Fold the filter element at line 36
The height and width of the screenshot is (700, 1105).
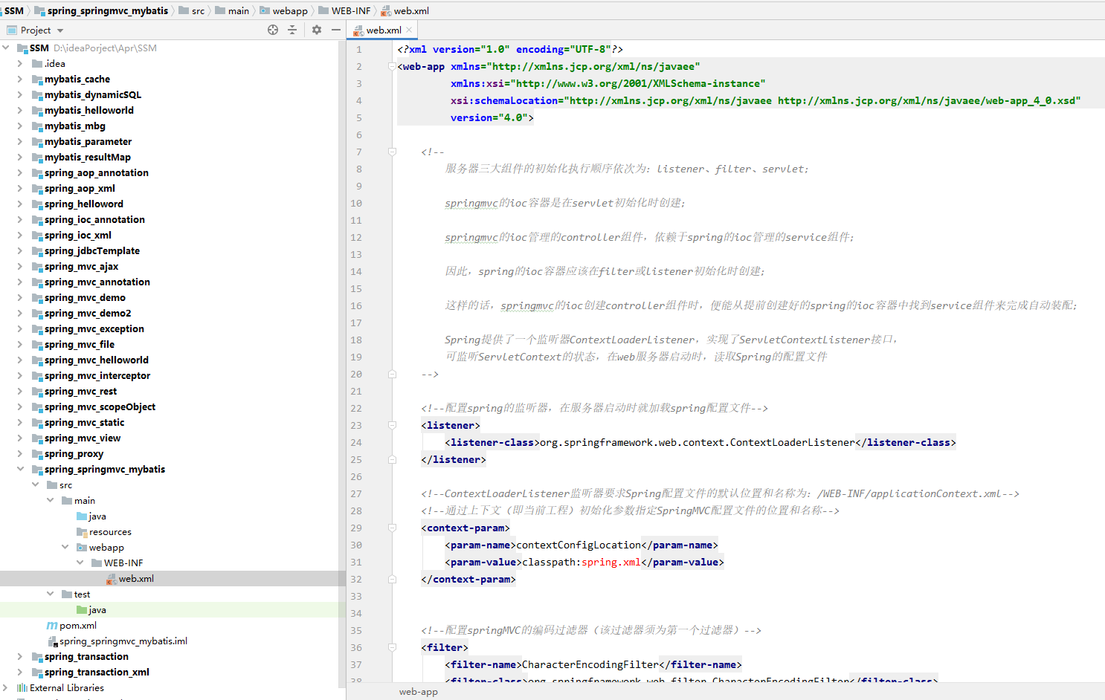392,647
